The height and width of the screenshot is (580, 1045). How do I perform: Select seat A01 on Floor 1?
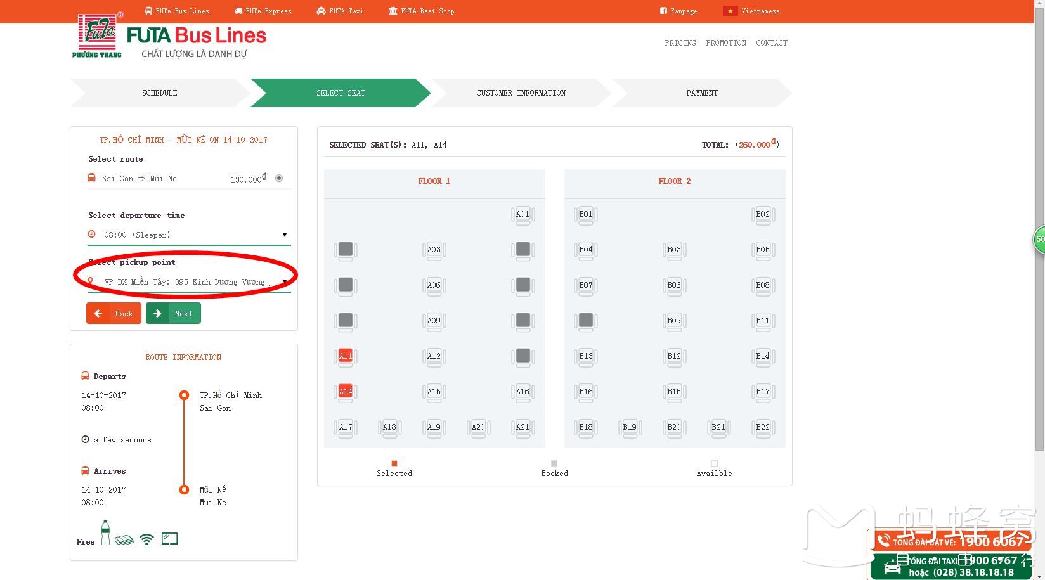[x=522, y=214]
